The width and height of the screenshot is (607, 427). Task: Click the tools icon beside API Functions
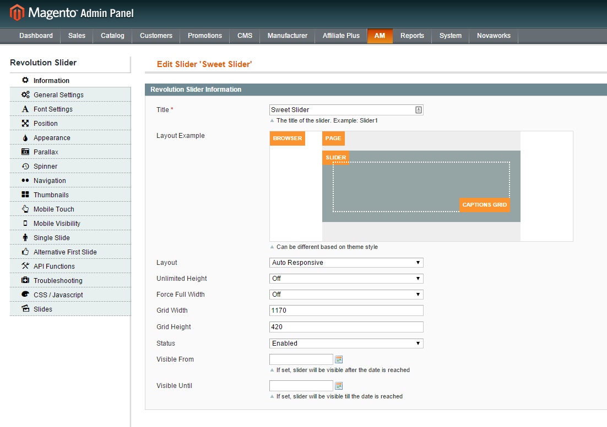coord(25,265)
